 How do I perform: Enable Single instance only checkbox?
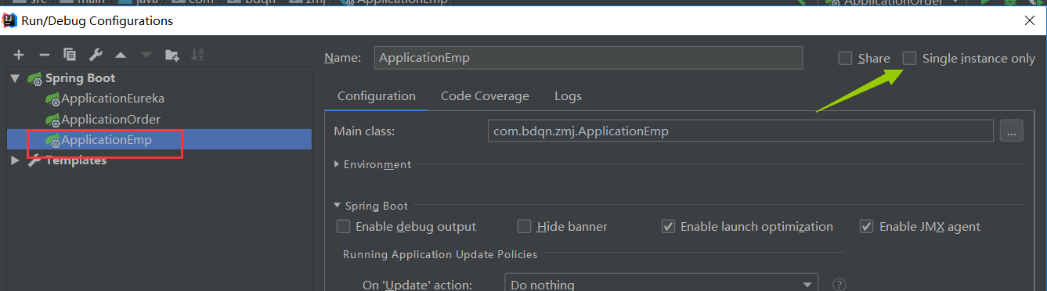909,58
